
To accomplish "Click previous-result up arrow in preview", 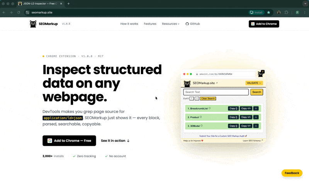I will (x=192, y=98).
